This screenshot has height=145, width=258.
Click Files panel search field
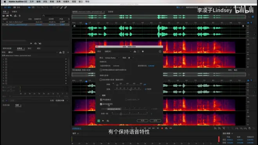coord(55,16)
